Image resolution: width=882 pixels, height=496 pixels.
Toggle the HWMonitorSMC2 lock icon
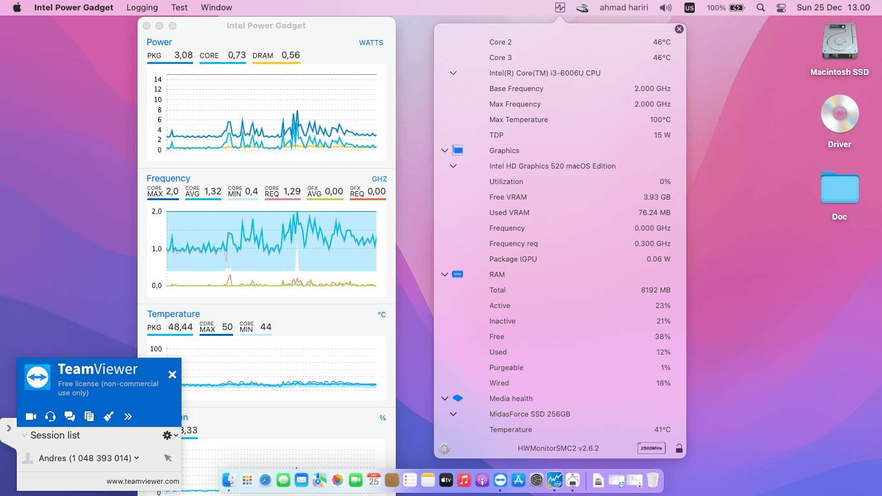coord(679,448)
